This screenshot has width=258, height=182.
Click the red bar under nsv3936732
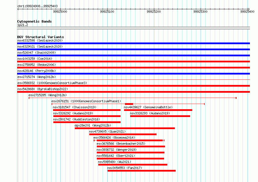click(130, 153)
